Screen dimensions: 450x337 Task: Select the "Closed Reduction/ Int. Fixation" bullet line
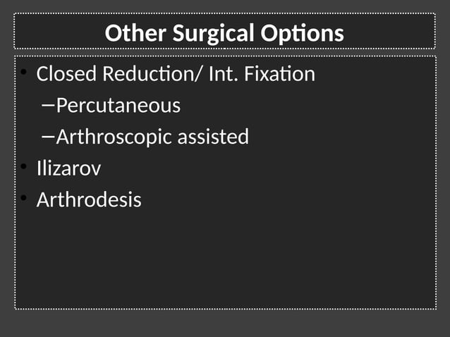[175, 73]
